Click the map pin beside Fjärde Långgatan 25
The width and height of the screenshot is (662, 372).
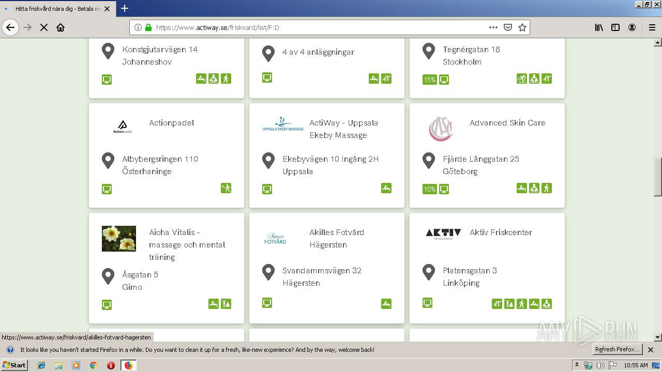point(429,161)
